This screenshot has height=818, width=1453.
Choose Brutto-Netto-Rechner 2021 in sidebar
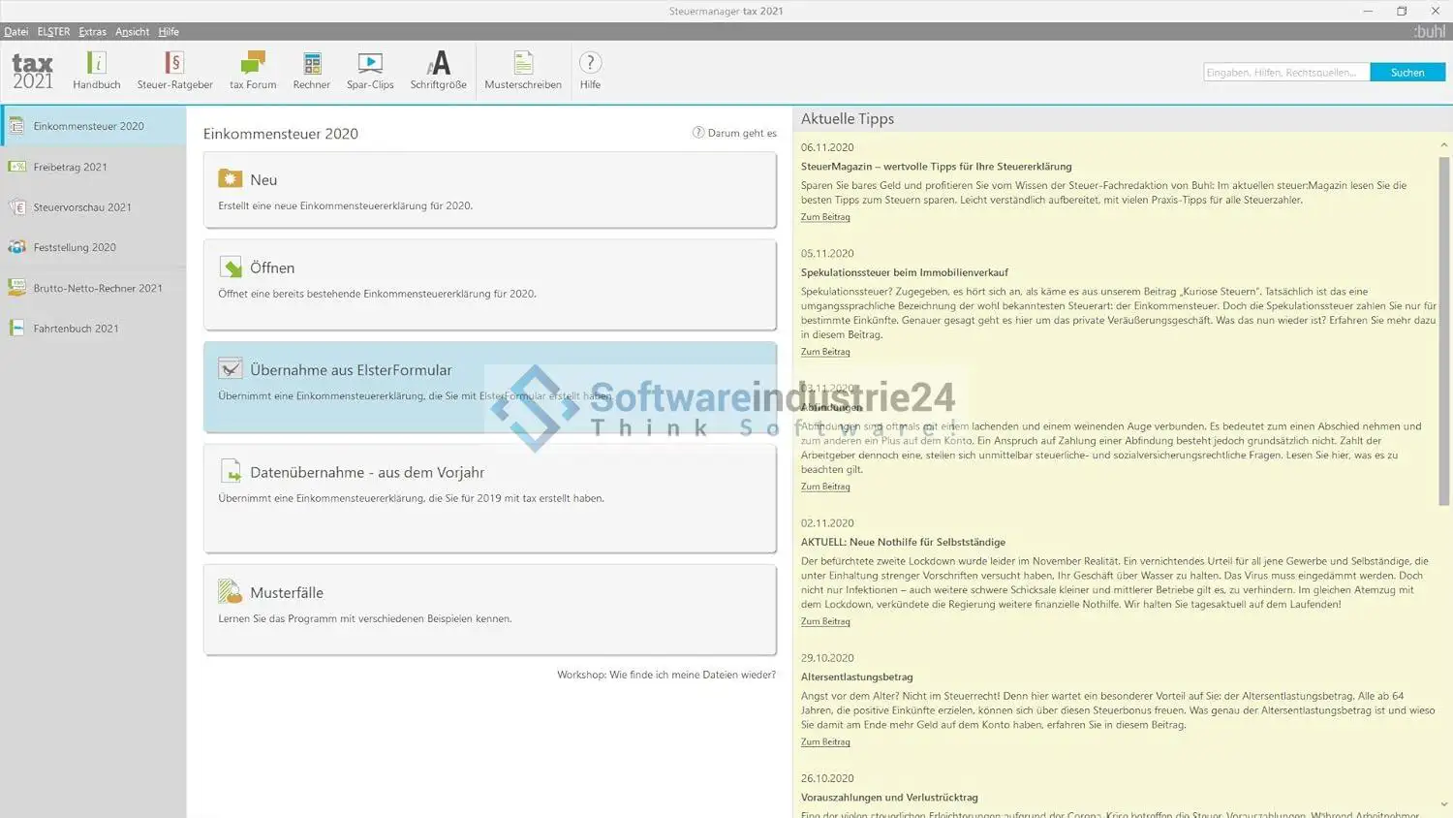[97, 288]
